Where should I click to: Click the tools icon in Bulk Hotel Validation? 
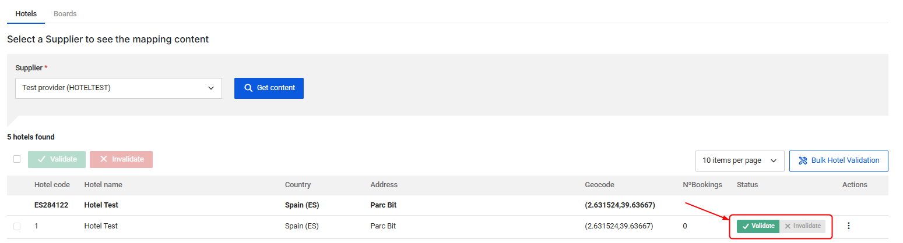(803, 160)
